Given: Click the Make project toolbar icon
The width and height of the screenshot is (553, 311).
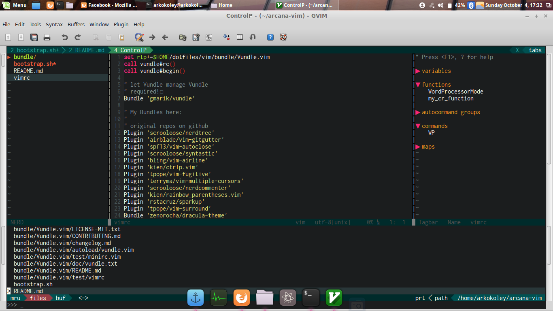Looking at the screenshot, I should [227, 37].
